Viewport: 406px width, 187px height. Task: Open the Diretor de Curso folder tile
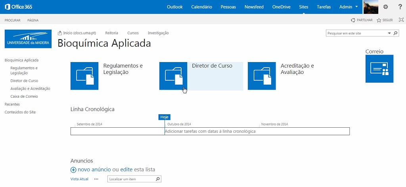173,76
